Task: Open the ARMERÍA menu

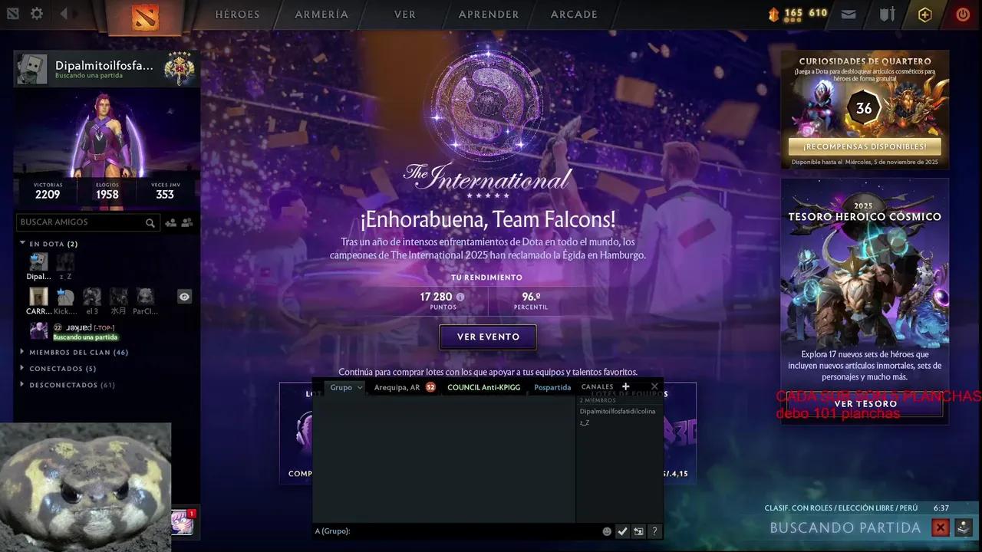Action: point(321,15)
